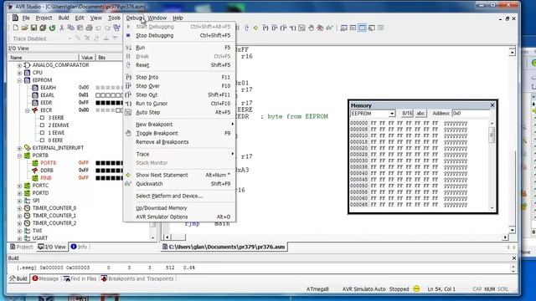The image size is (536, 301).
Task: Click the New File toolbar icon
Action: [15, 28]
